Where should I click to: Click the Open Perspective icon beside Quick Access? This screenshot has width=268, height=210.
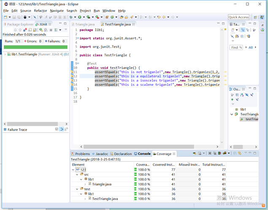[256, 17]
